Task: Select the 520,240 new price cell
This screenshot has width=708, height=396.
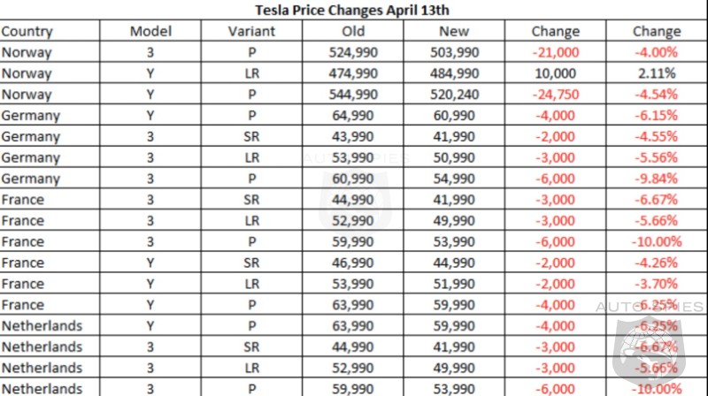Action: 454,95
